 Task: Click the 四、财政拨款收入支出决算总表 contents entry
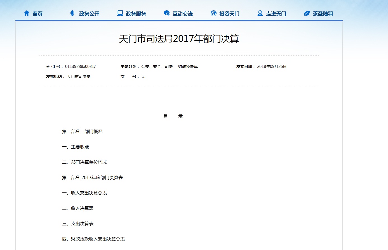pos(93,239)
